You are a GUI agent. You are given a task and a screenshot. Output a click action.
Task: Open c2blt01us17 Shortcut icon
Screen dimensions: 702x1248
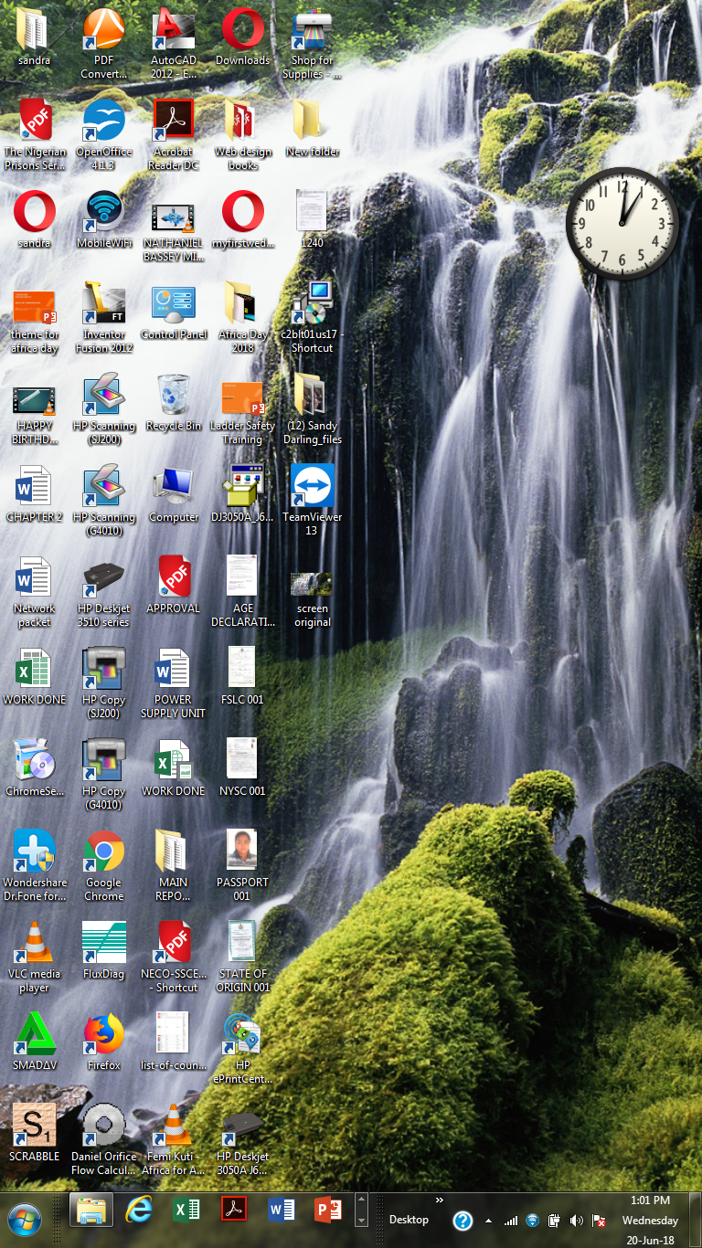coord(312,303)
